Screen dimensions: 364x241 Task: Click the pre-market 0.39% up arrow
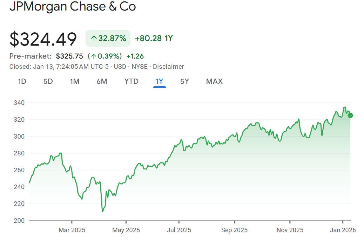(94, 56)
